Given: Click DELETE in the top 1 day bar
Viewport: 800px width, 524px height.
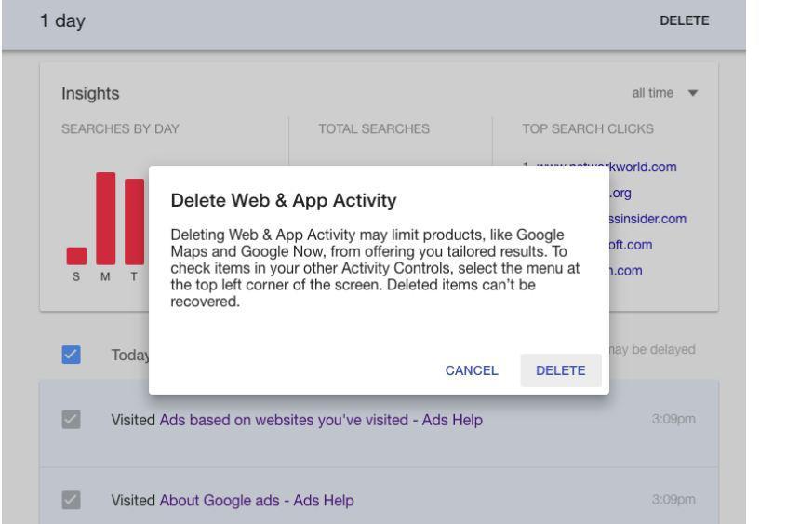Looking at the screenshot, I should point(684,20).
